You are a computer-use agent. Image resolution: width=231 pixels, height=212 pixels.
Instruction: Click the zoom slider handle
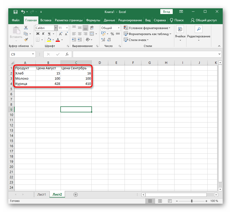(192, 201)
